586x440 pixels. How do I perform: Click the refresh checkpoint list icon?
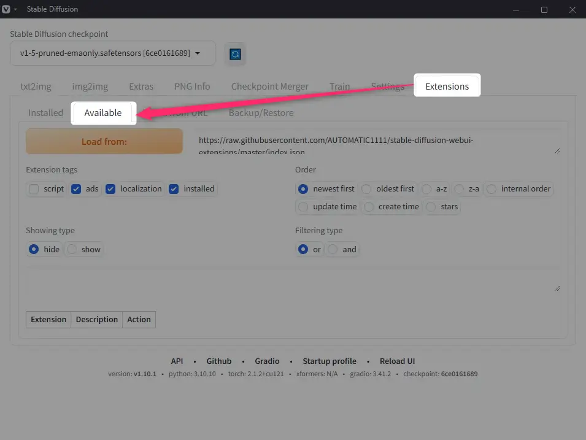(x=235, y=54)
